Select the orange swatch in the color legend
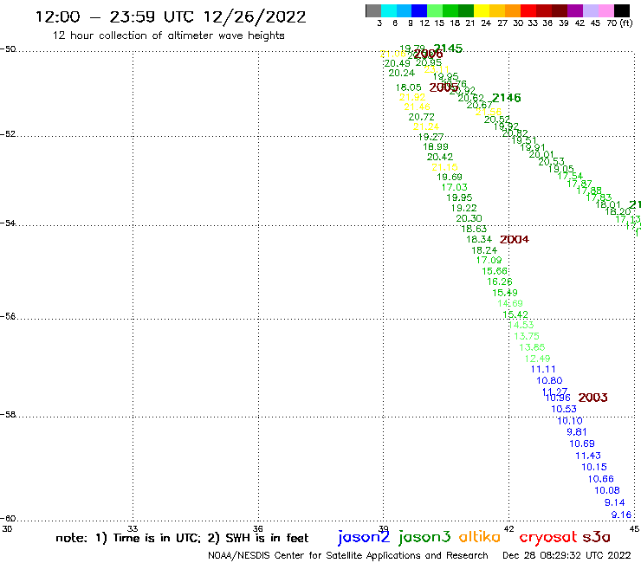The width and height of the screenshot is (641, 563). 513,10
